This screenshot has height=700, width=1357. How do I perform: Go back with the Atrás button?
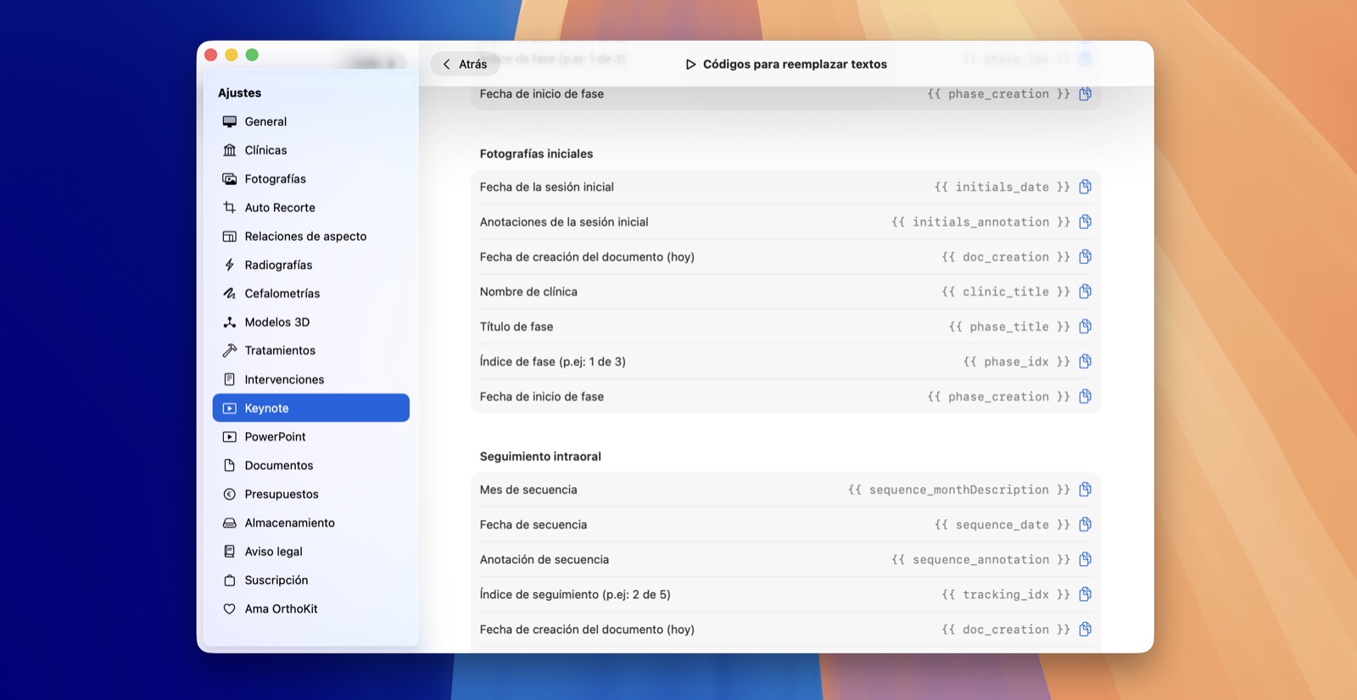pyautogui.click(x=465, y=64)
